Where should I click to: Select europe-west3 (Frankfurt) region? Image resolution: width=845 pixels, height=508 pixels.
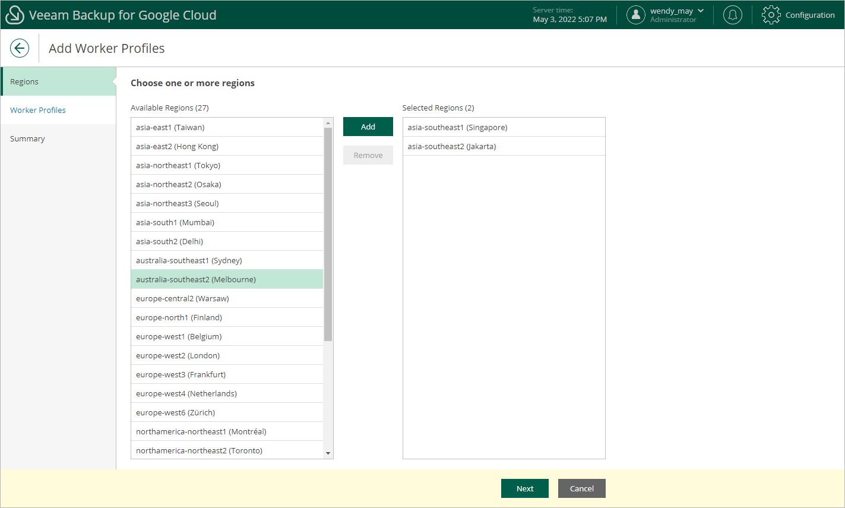click(x=227, y=374)
